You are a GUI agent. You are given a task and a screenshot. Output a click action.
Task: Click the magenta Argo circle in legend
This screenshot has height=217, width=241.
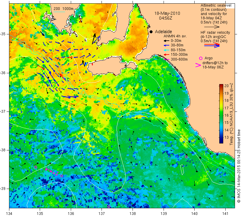pos(201,58)
